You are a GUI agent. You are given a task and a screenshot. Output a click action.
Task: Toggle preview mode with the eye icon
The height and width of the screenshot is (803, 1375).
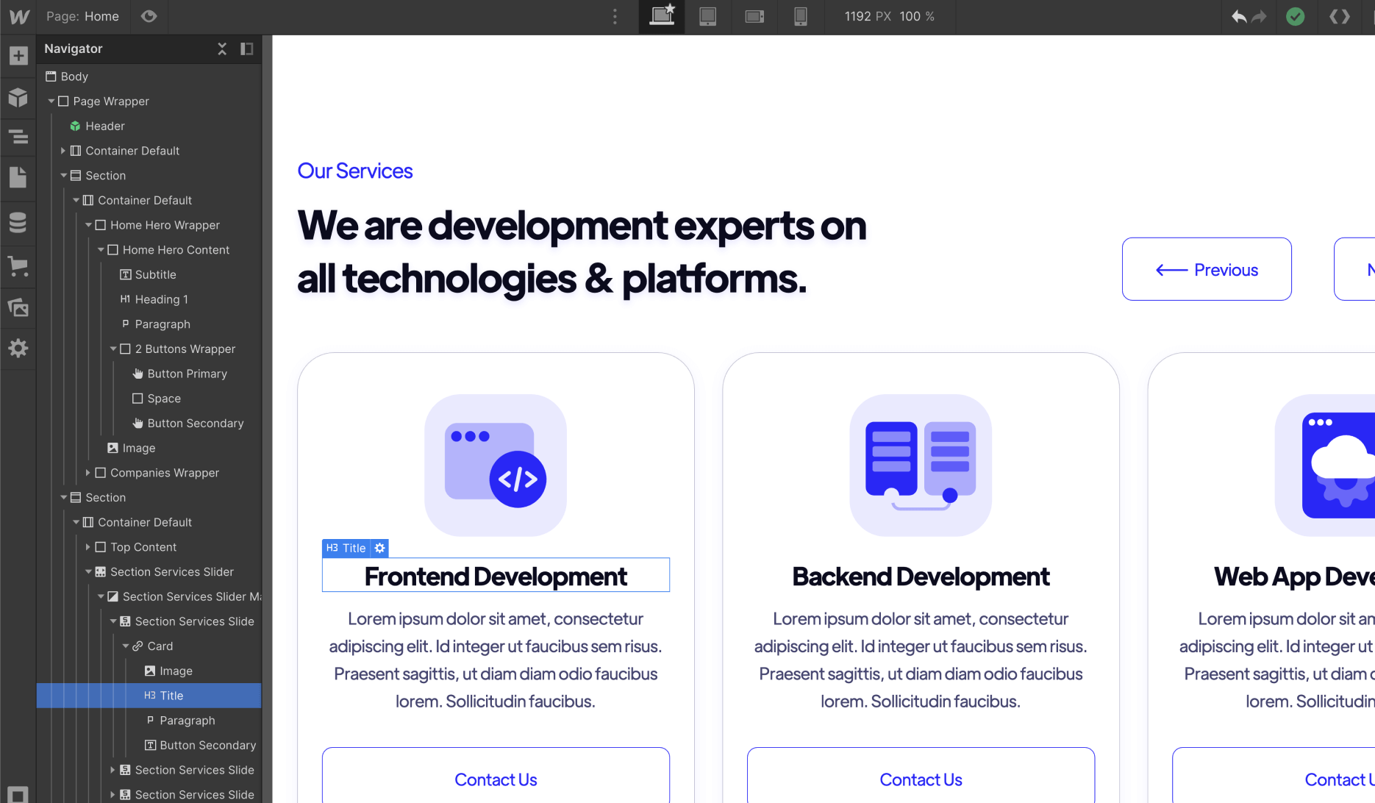point(149,16)
